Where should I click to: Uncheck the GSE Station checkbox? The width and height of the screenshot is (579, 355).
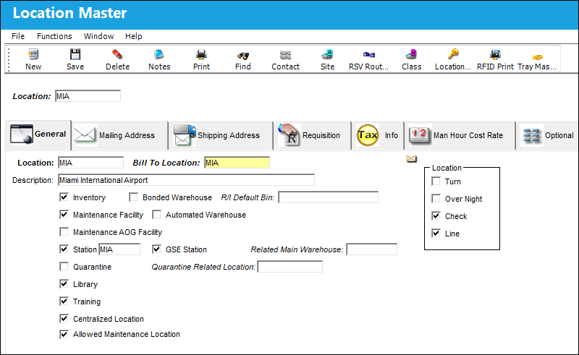[x=156, y=249]
